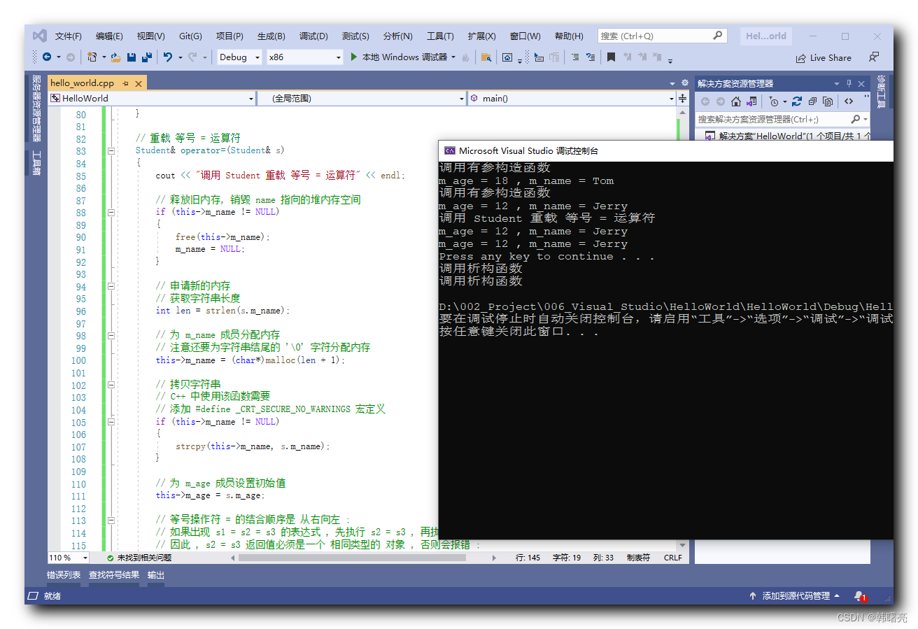This screenshot has width=918, height=629.
Task: Open the 工具(T) menu
Action: click(x=440, y=36)
